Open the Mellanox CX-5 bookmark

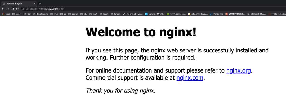tap(154, 14)
